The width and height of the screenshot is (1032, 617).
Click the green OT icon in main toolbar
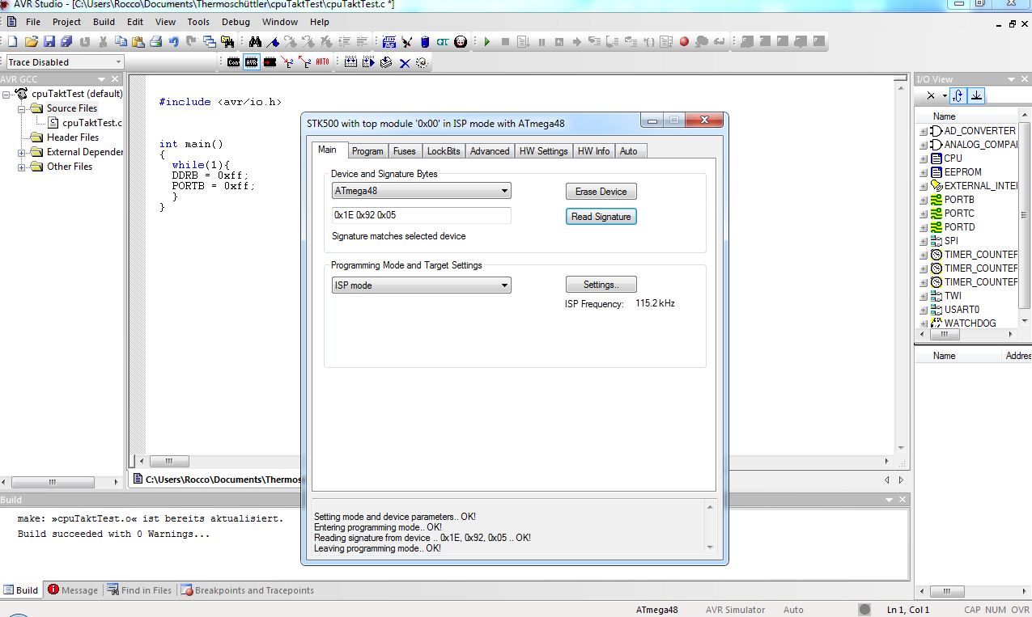click(x=442, y=41)
